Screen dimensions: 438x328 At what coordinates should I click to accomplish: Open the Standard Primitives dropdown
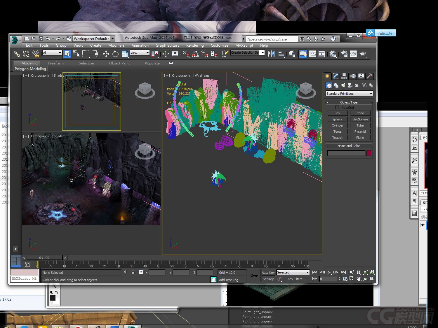tap(350, 94)
